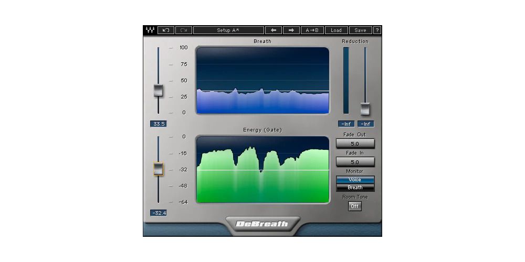Toggle the Room Tone Off button
525x262 pixels.
354,206
